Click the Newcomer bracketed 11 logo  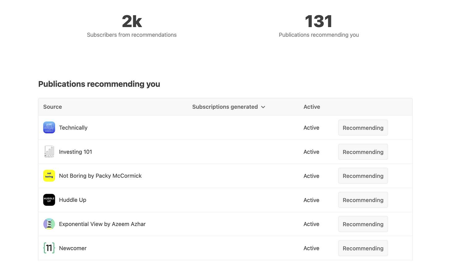click(x=49, y=248)
